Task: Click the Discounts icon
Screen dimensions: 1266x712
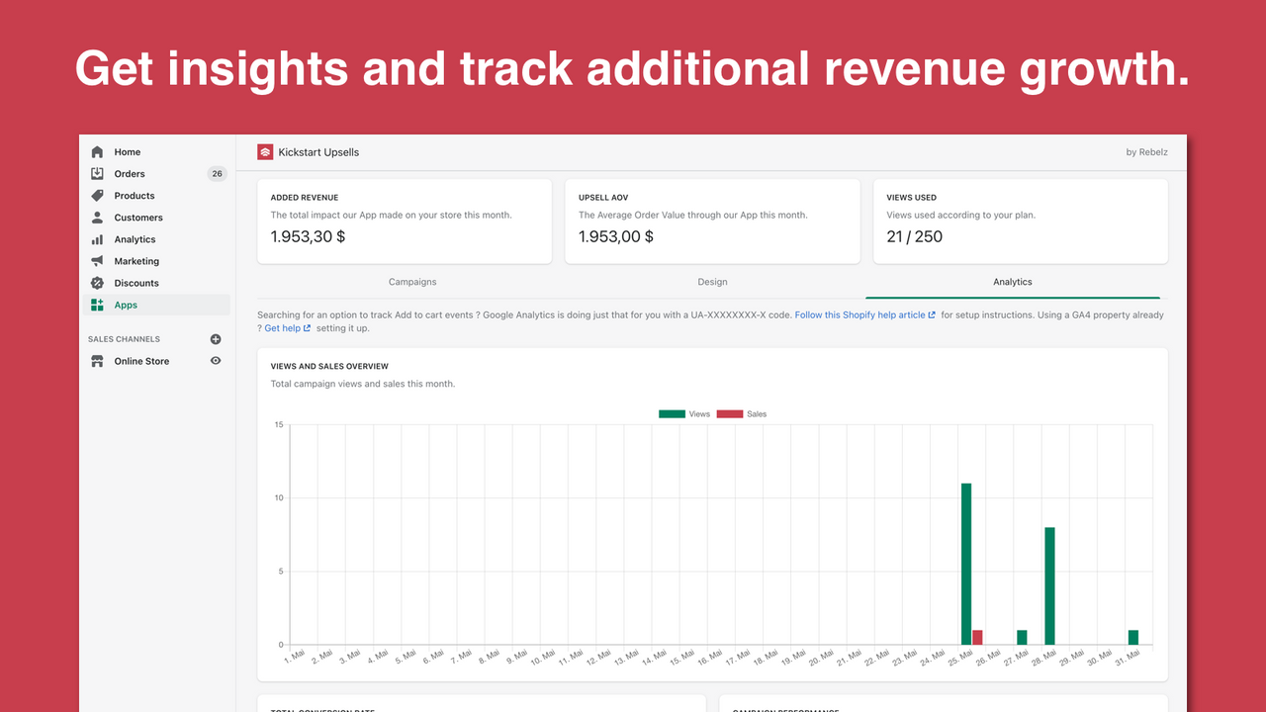Action: [x=96, y=282]
